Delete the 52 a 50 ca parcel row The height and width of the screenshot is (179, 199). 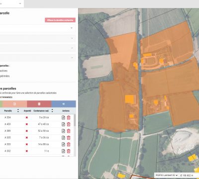(x=69, y=131)
